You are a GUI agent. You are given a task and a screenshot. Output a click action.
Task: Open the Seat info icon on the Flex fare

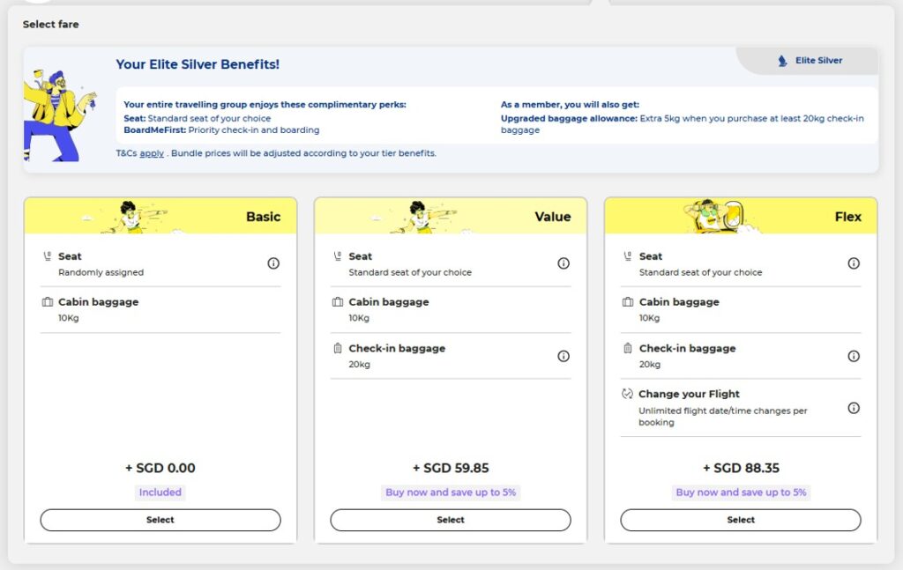pyautogui.click(x=853, y=263)
